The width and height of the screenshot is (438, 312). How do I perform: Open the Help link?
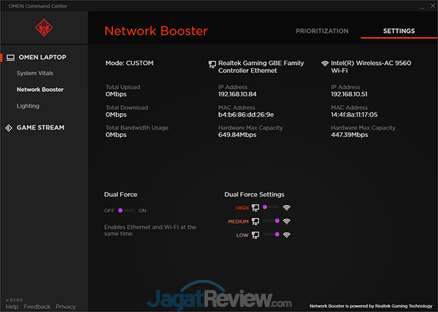(x=12, y=307)
